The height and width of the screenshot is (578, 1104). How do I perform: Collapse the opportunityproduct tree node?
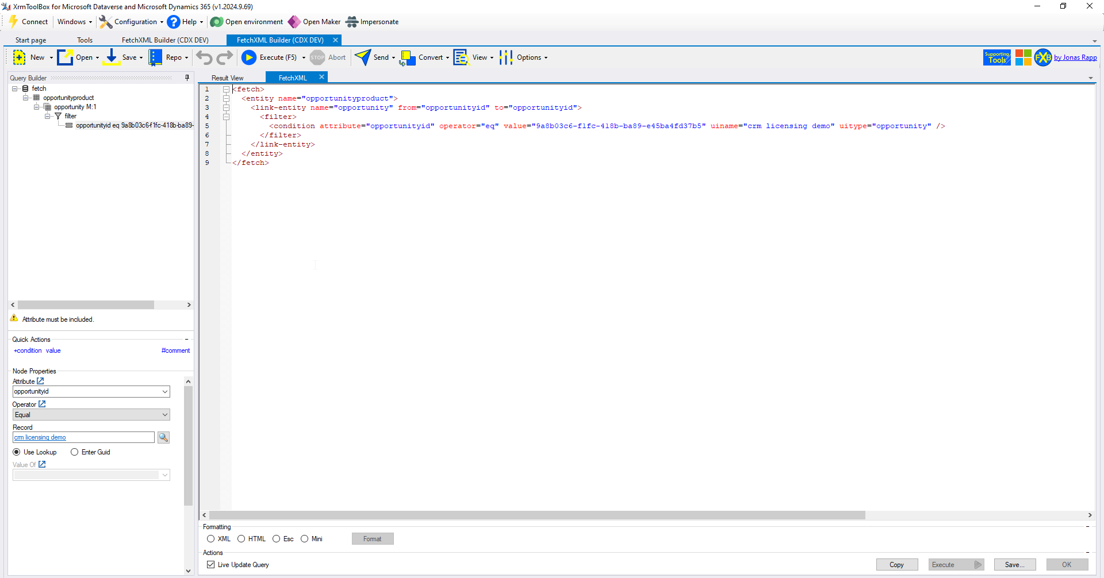(x=26, y=98)
